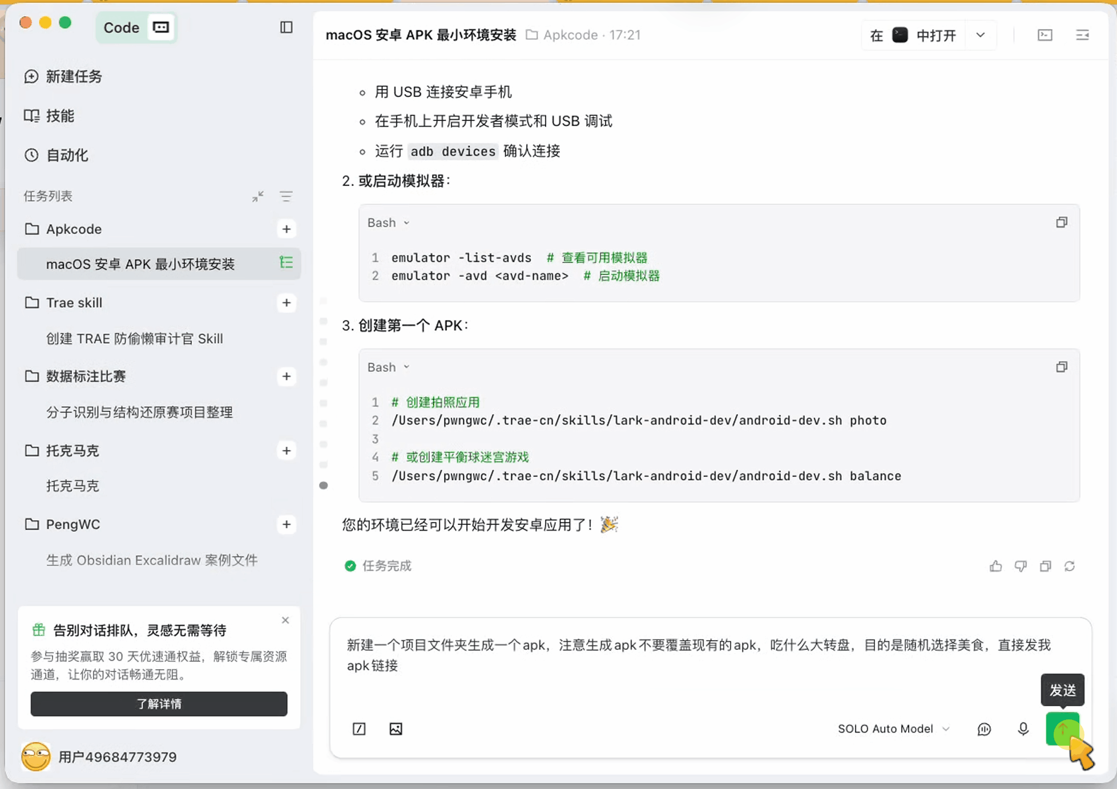Give a thumbs up to the response
This screenshot has width=1117, height=789.
(995, 566)
